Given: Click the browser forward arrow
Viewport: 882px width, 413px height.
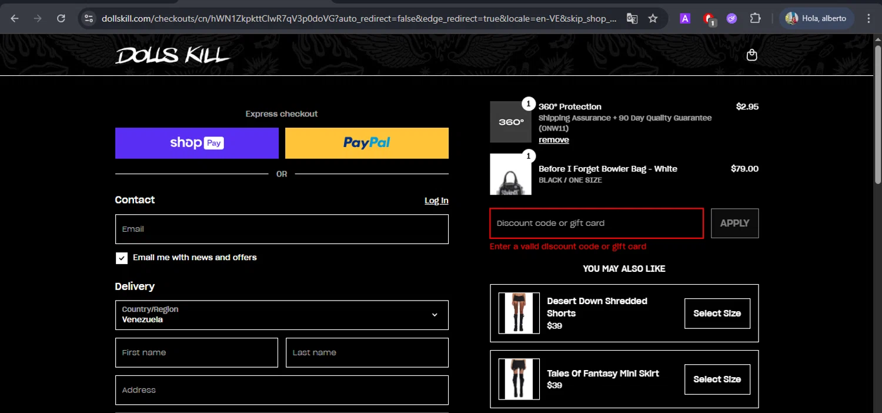Looking at the screenshot, I should coord(38,18).
